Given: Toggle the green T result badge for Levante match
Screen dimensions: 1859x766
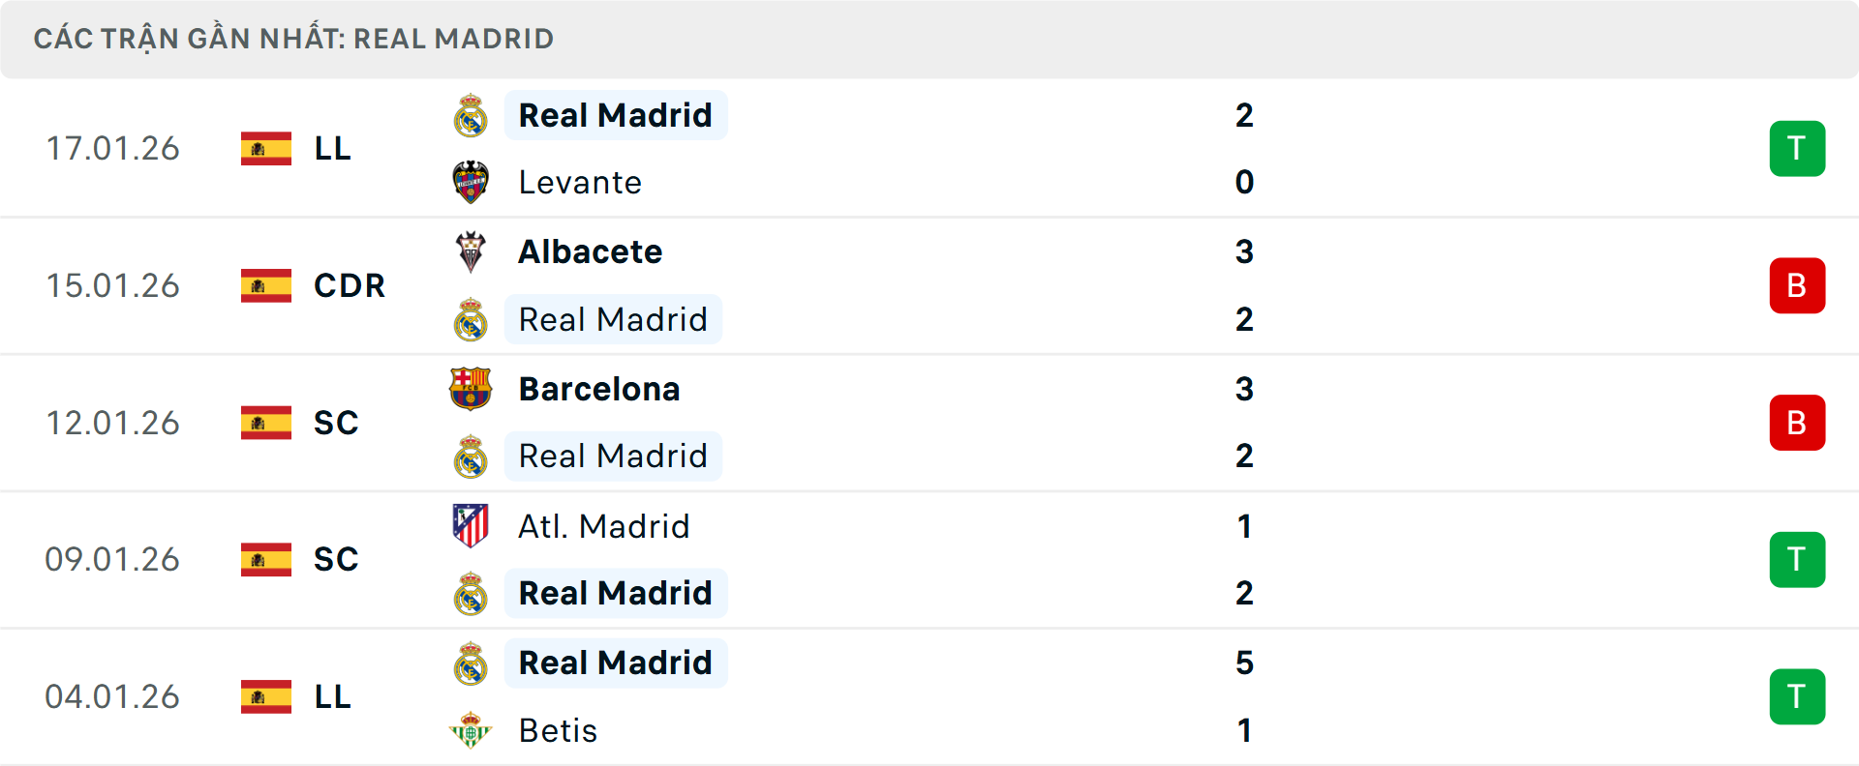Looking at the screenshot, I should (1797, 148).
